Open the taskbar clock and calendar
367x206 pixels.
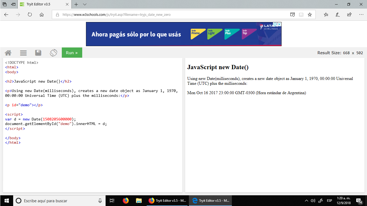[343, 201]
